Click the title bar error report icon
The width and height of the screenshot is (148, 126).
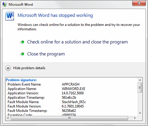[5, 4]
